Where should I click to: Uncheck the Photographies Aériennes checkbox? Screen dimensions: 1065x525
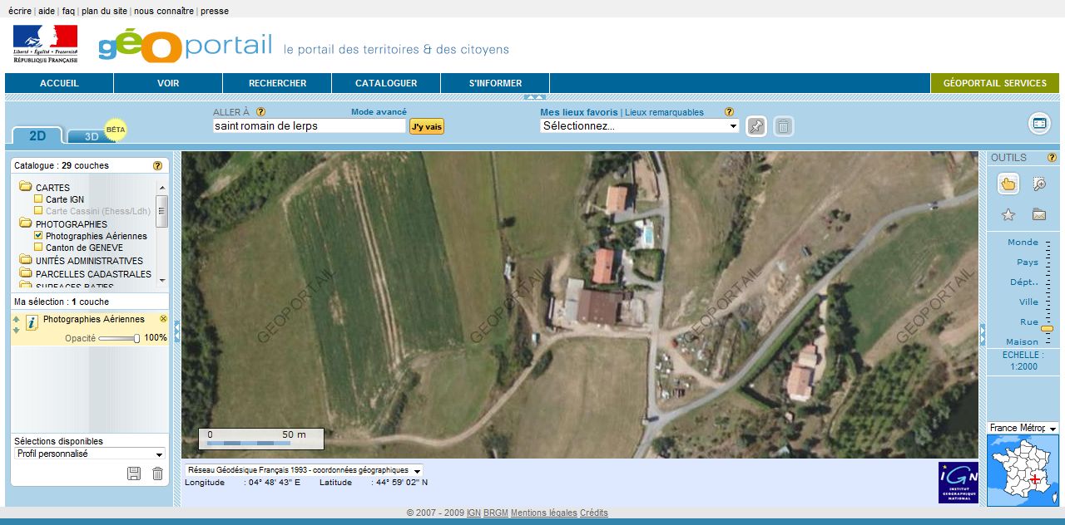point(38,236)
